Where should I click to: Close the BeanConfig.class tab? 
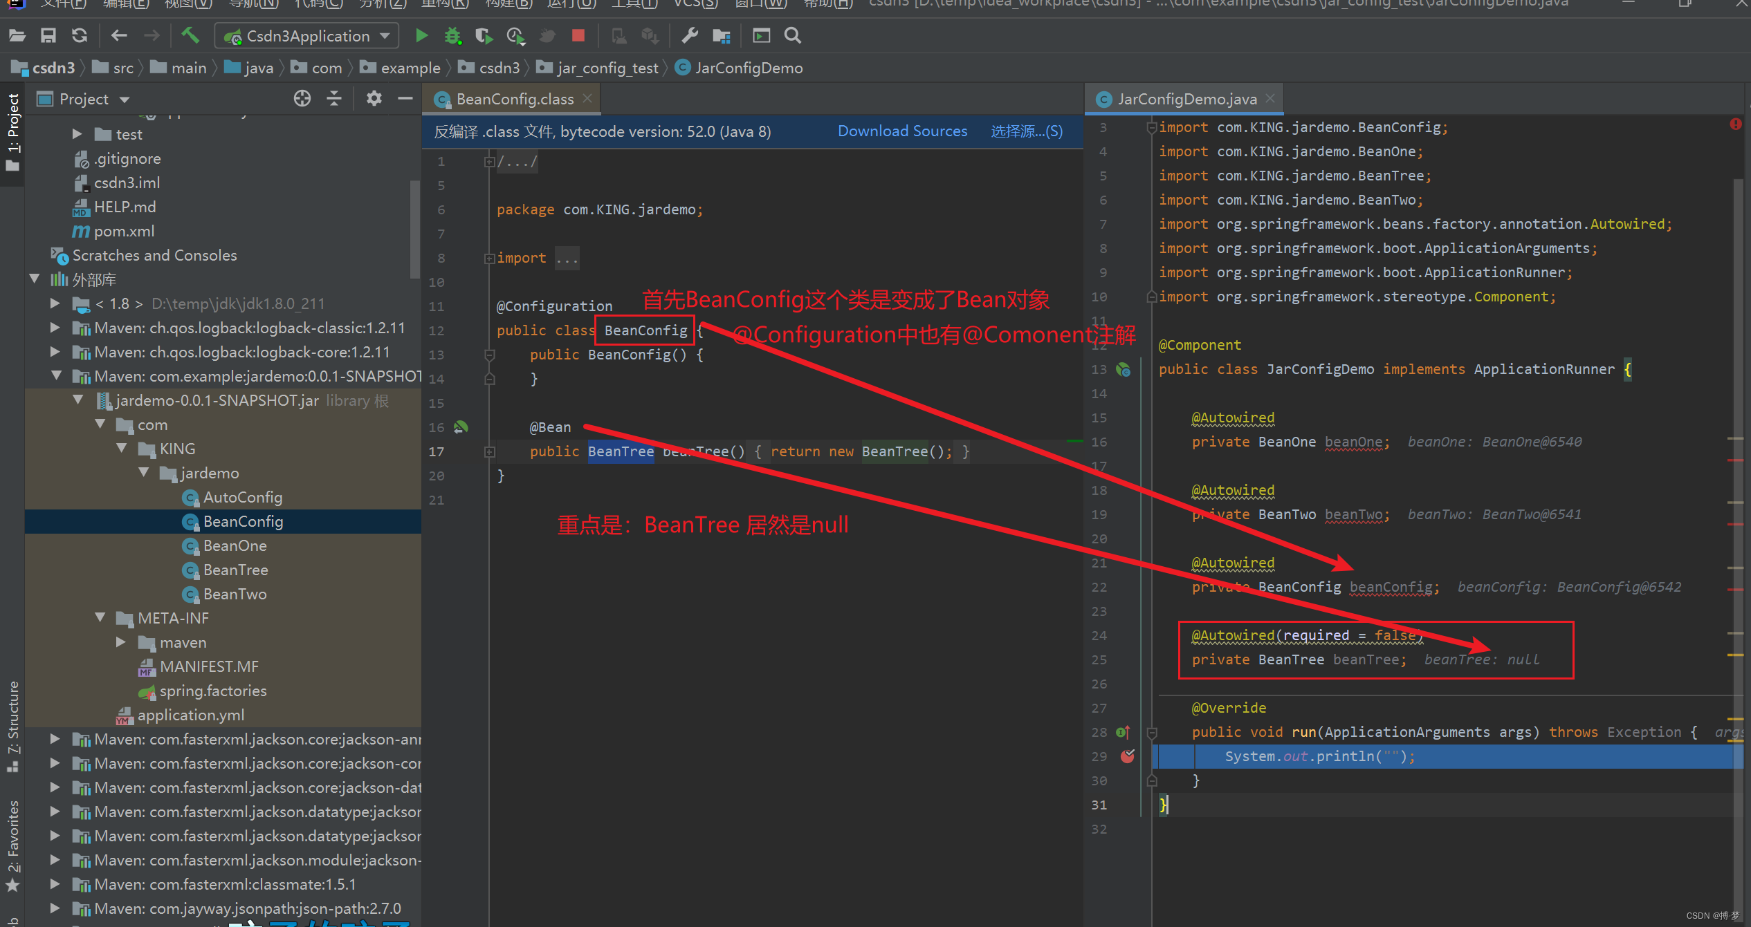tap(587, 98)
